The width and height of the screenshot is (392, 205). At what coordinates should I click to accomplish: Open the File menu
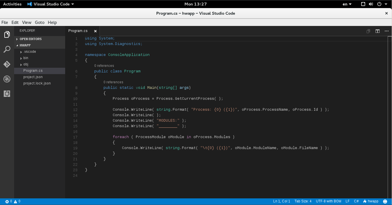(x=5, y=22)
